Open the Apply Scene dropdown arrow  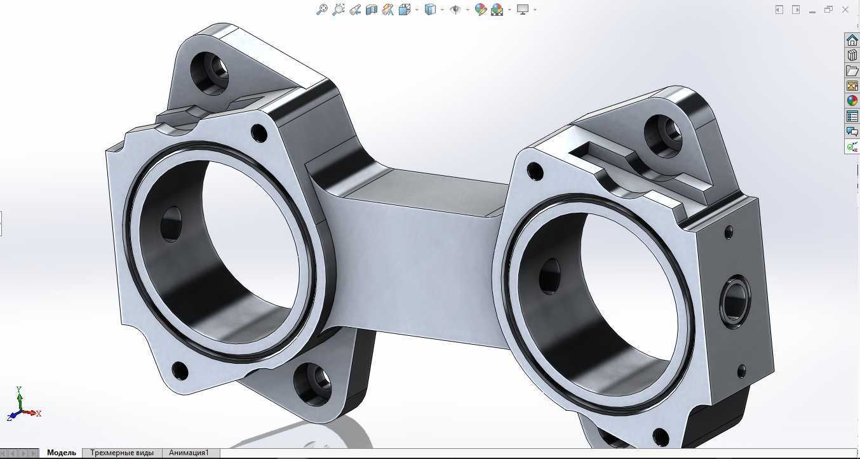pyautogui.click(x=509, y=10)
